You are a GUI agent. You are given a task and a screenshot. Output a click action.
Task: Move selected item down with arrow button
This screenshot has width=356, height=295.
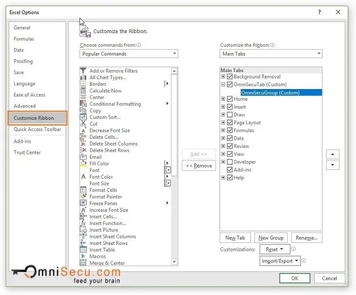click(x=333, y=165)
